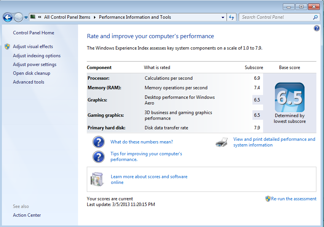This screenshot has width=324, height=227.
Task: Open Action Center under See also
Action: [x=27, y=215]
